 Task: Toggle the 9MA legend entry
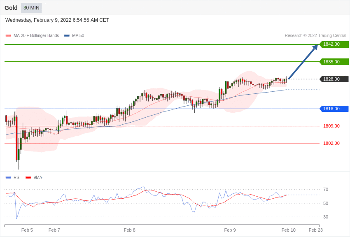[x=34, y=177]
